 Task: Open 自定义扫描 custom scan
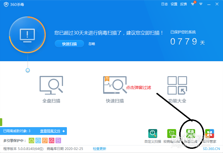(153, 136)
